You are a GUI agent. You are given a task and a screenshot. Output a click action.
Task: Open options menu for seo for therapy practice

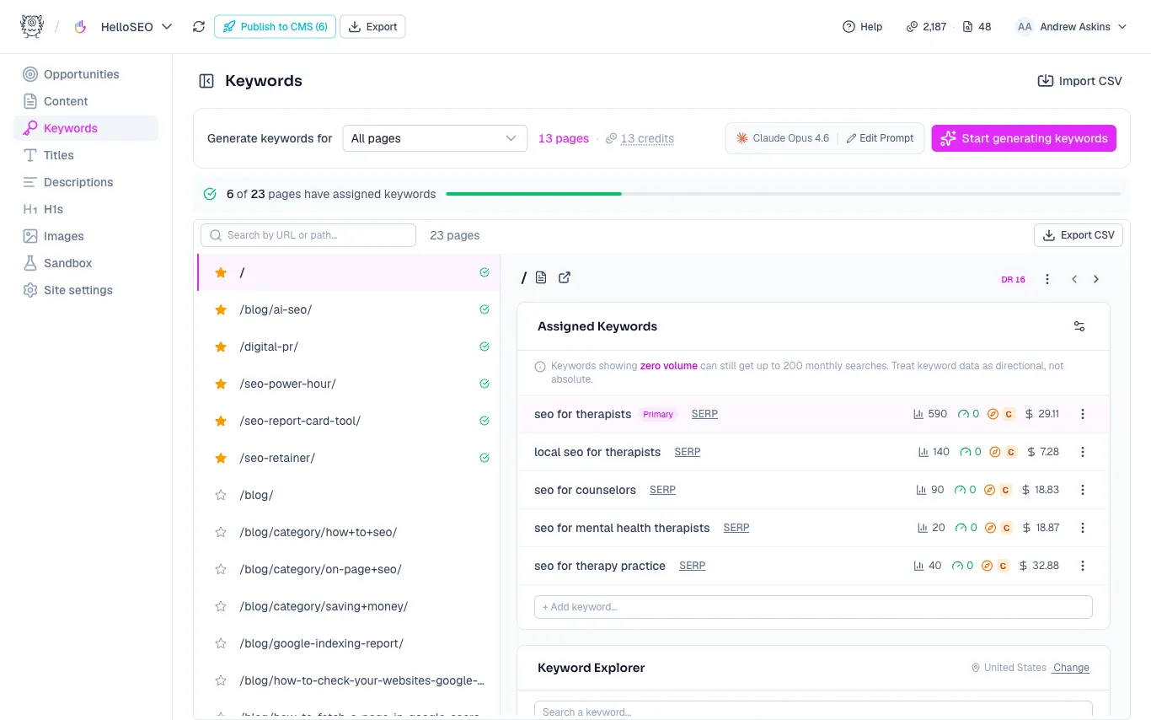point(1083,566)
